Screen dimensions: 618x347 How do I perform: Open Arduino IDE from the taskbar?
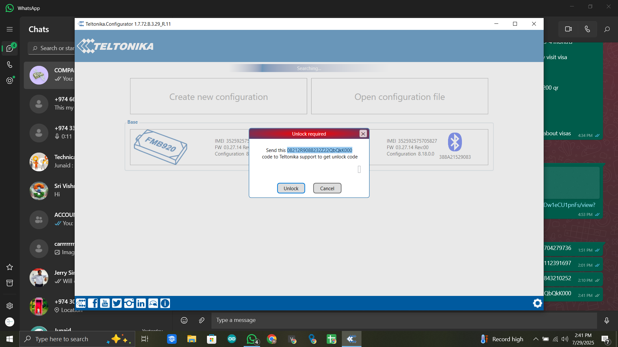232,339
